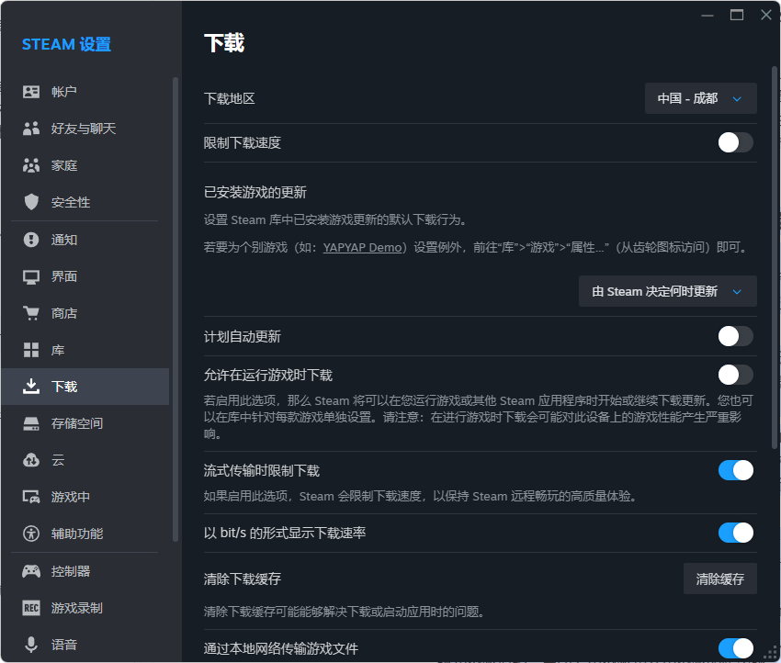Select the 安全性 shield icon
781x663 pixels.
[31, 202]
